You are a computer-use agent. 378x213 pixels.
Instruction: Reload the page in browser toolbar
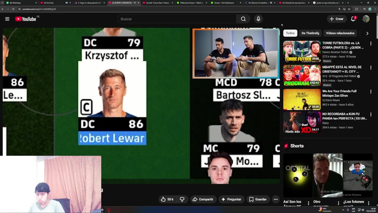(x=13, y=9)
